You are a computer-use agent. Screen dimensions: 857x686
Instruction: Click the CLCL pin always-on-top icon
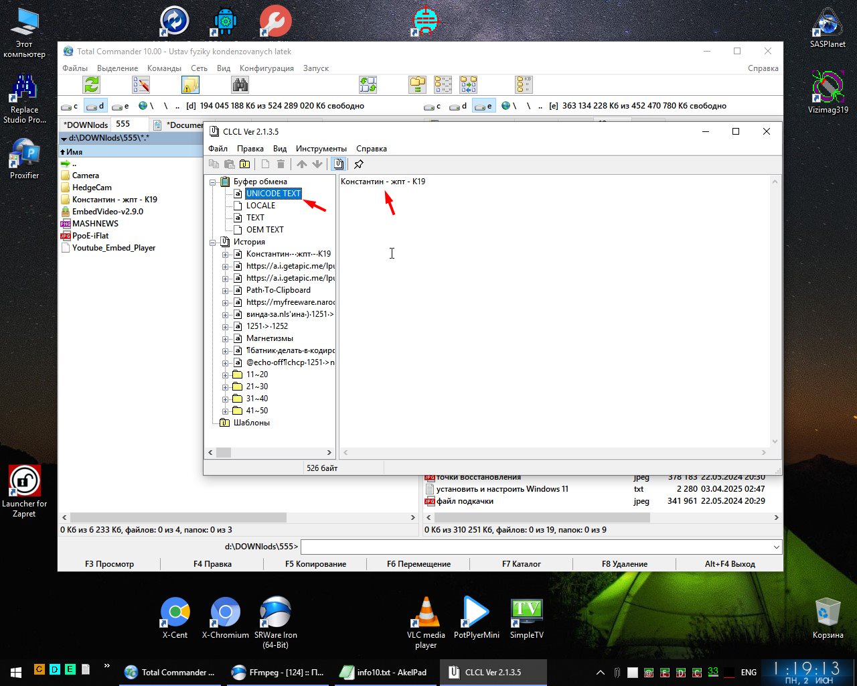[359, 164]
